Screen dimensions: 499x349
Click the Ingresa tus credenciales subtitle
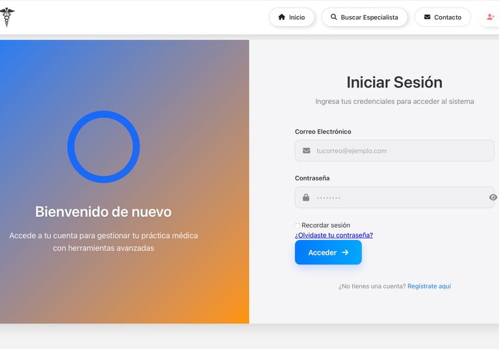[x=394, y=101]
